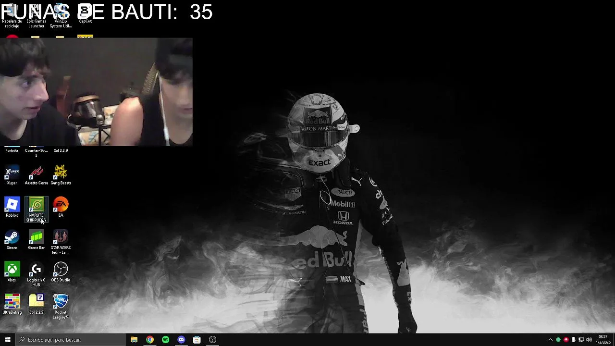Launch Epic Games Launcher from desktop

[36, 16]
